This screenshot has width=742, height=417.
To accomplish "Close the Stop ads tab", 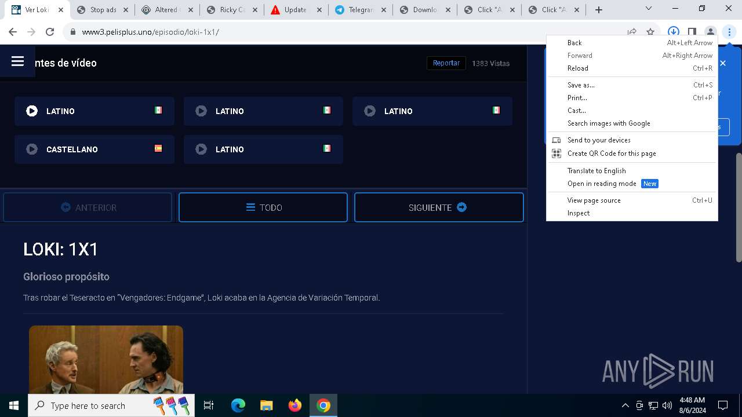I will 125,10.
